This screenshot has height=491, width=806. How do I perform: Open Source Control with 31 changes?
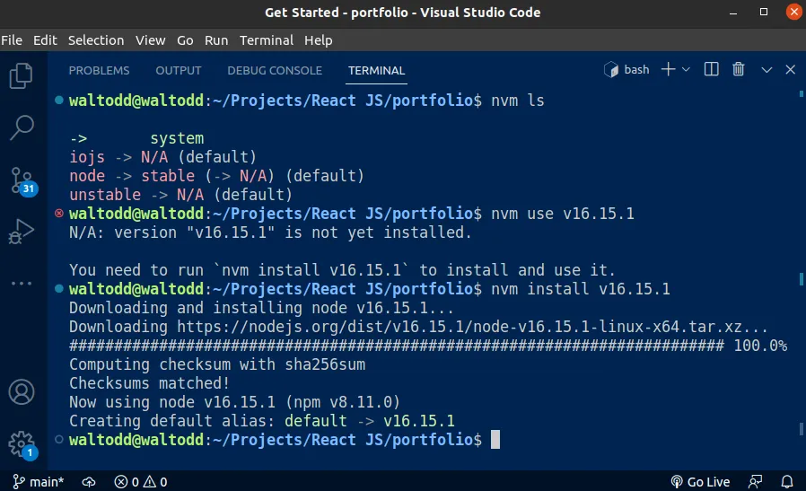tap(22, 180)
